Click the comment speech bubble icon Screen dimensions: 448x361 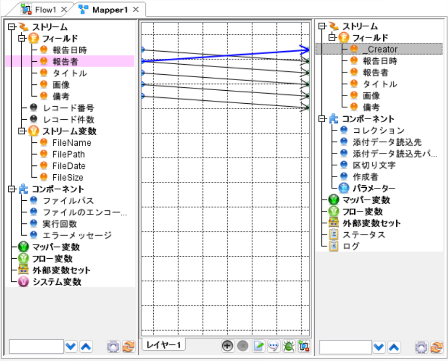pyautogui.click(x=274, y=345)
